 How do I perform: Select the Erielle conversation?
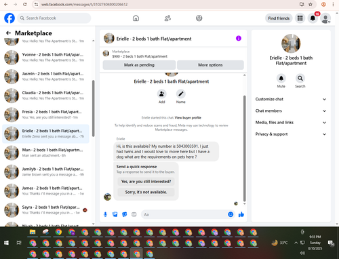[x=45, y=134]
